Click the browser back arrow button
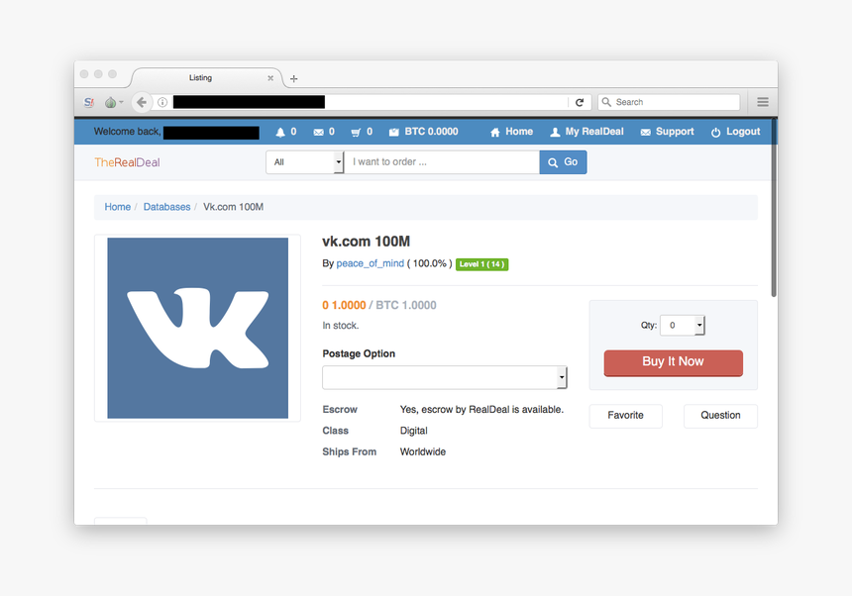This screenshot has width=852, height=596. (x=142, y=102)
